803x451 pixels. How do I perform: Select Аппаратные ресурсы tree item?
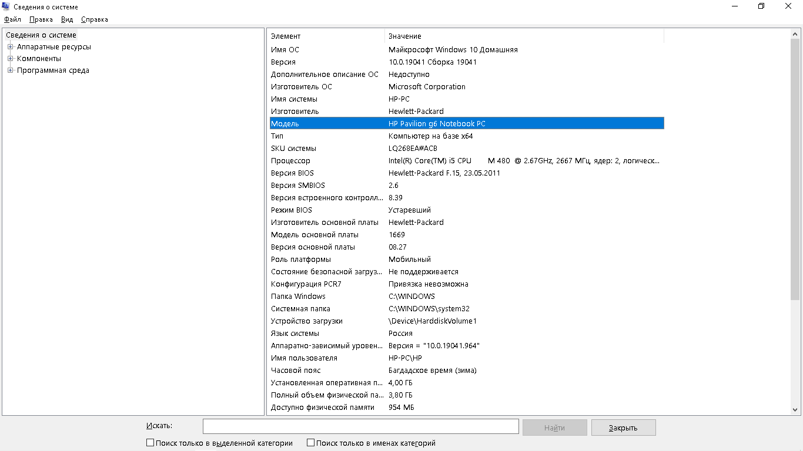tap(54, 47)
